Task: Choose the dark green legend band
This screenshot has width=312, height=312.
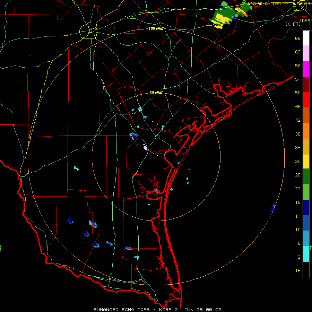Action: click(x=306, y=176)
